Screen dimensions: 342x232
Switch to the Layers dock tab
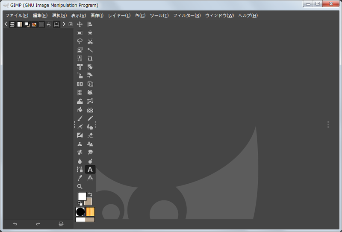pos(12,24)
